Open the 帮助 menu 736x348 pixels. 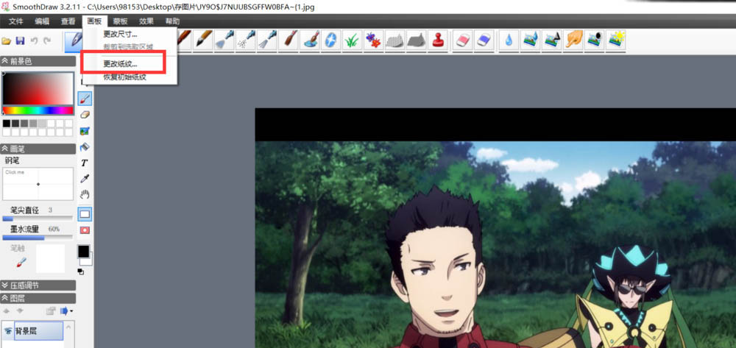point(172,21)
